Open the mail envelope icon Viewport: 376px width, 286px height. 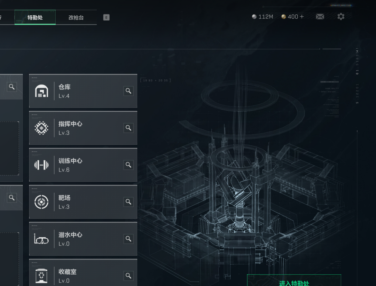point(320,17)
